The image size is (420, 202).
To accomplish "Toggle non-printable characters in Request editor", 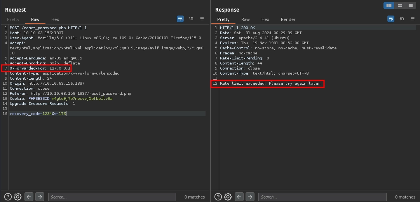I will pyautogui.click(x=191, y=19).
